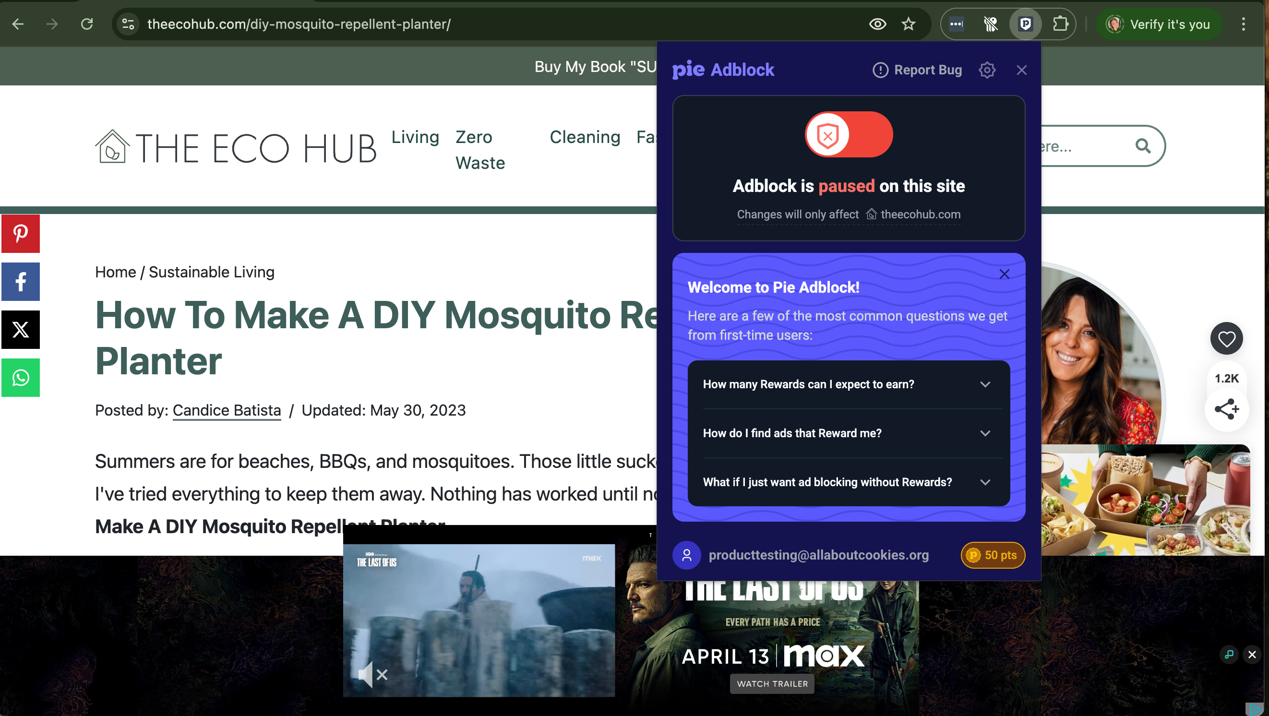
Task: Click Watch Trailer on Max ad
Action: click(772, 684)
